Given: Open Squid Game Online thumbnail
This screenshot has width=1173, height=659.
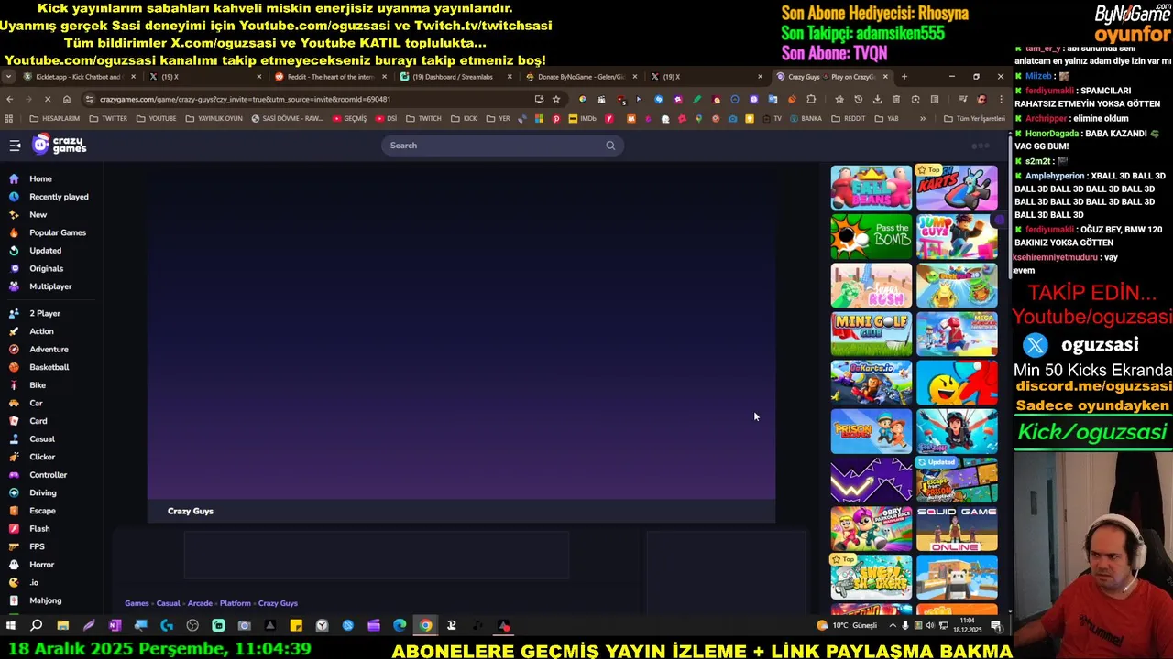Looking at the screenshot, I should (957, 529).
